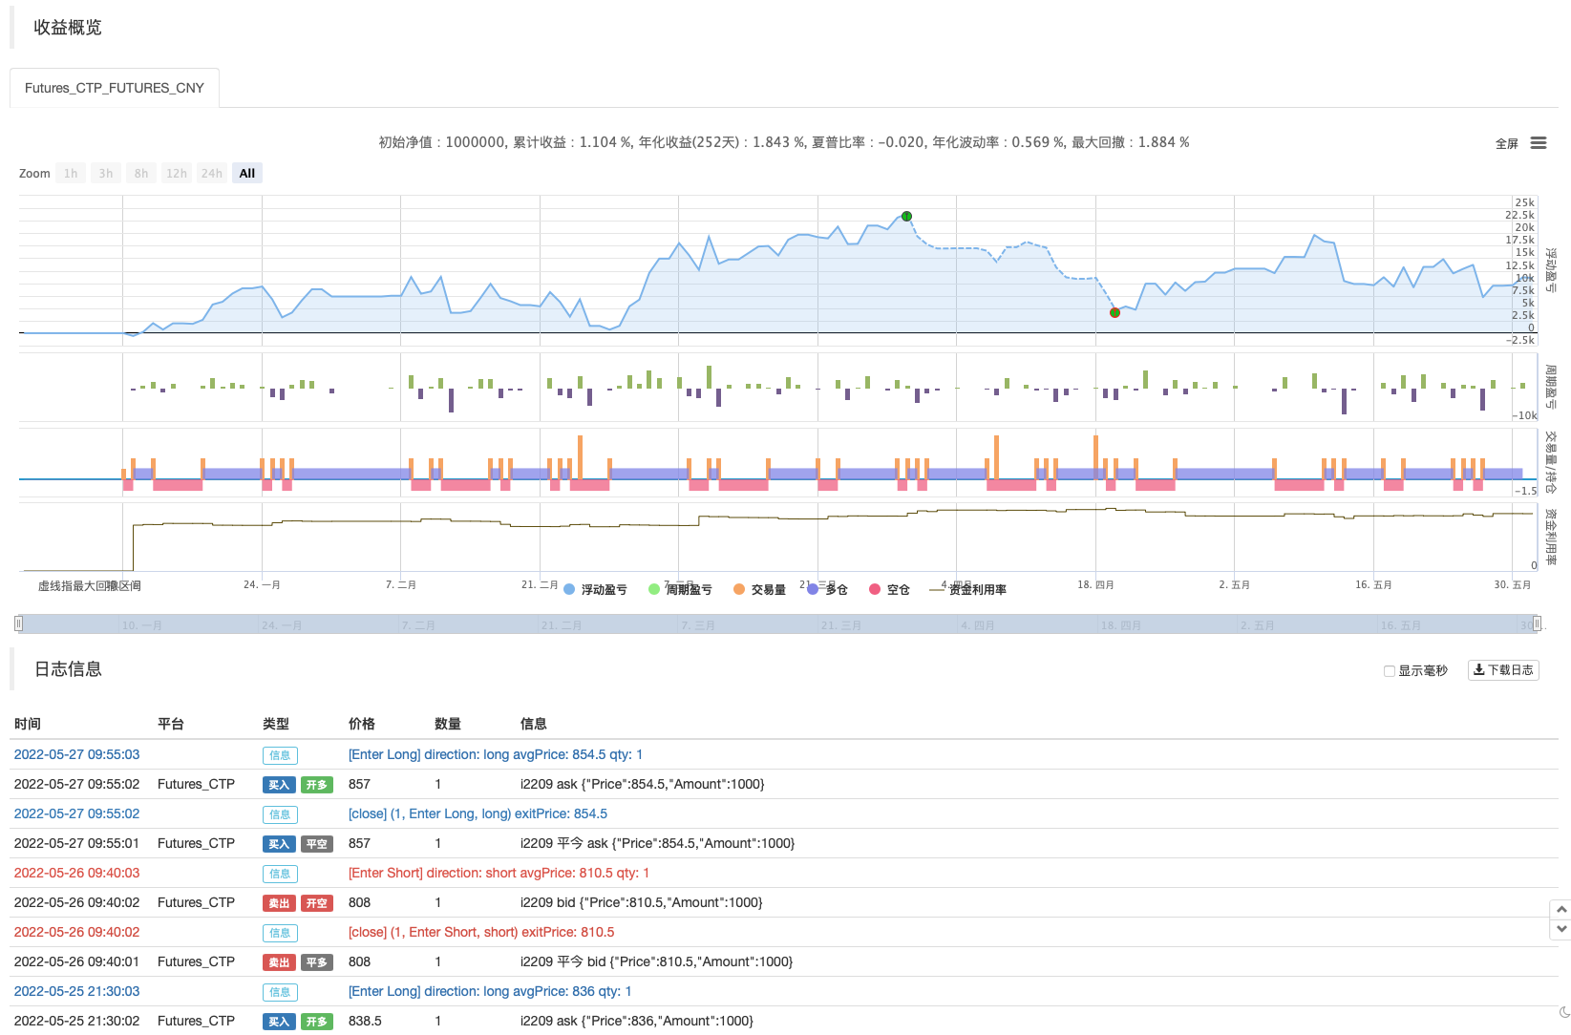
Task: Select the 24h zoom button
Action: point(212,173)
